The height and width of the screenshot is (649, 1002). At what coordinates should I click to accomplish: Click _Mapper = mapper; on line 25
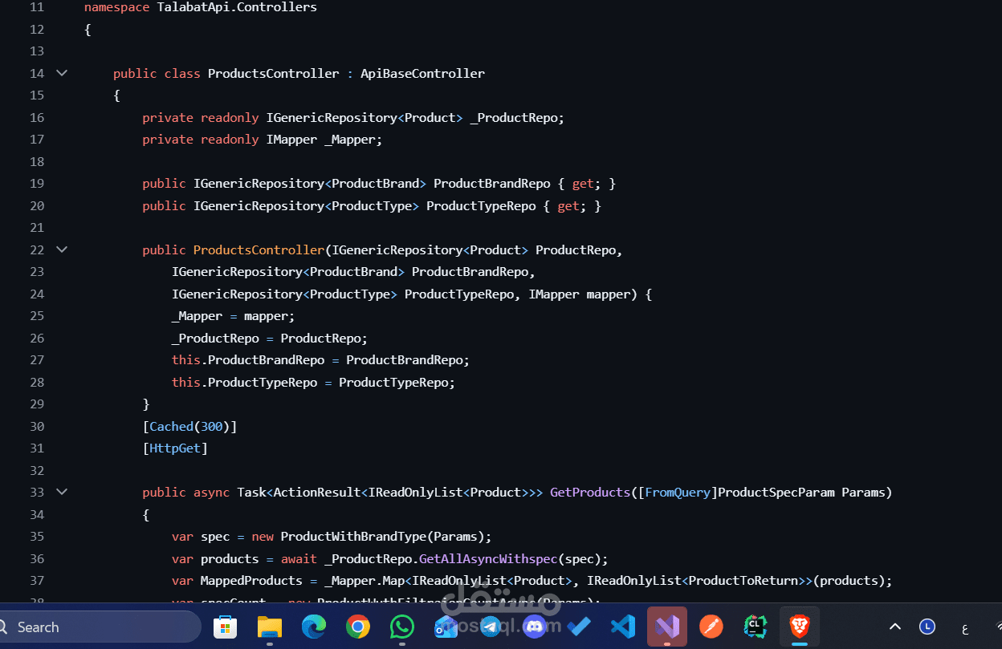(233, 316)
